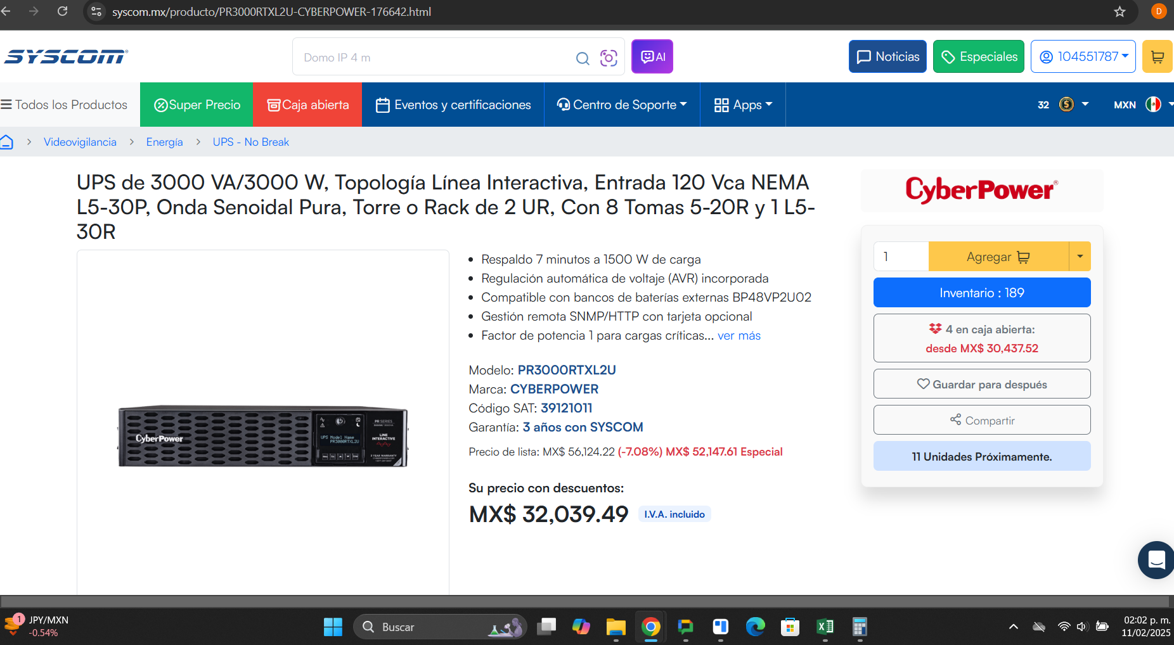1174x645 pixels.
Task: Open File Explorer from taskbar
Action: (616, 627)
